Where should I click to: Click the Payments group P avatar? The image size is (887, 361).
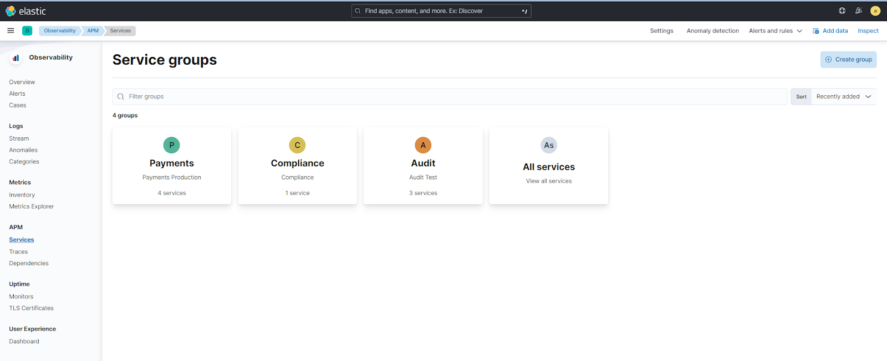pos(172,145)
